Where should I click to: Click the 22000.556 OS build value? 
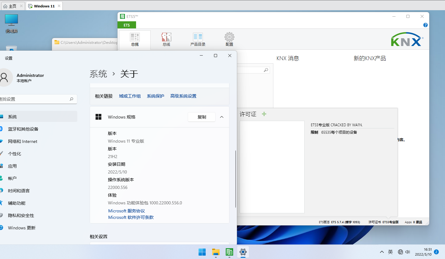(x=118, y=187)
